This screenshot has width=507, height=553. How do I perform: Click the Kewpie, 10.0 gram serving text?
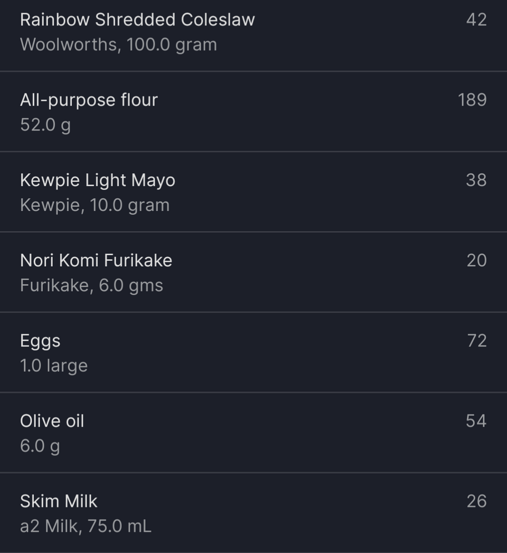pyautogui.click(x=95, y=205)
